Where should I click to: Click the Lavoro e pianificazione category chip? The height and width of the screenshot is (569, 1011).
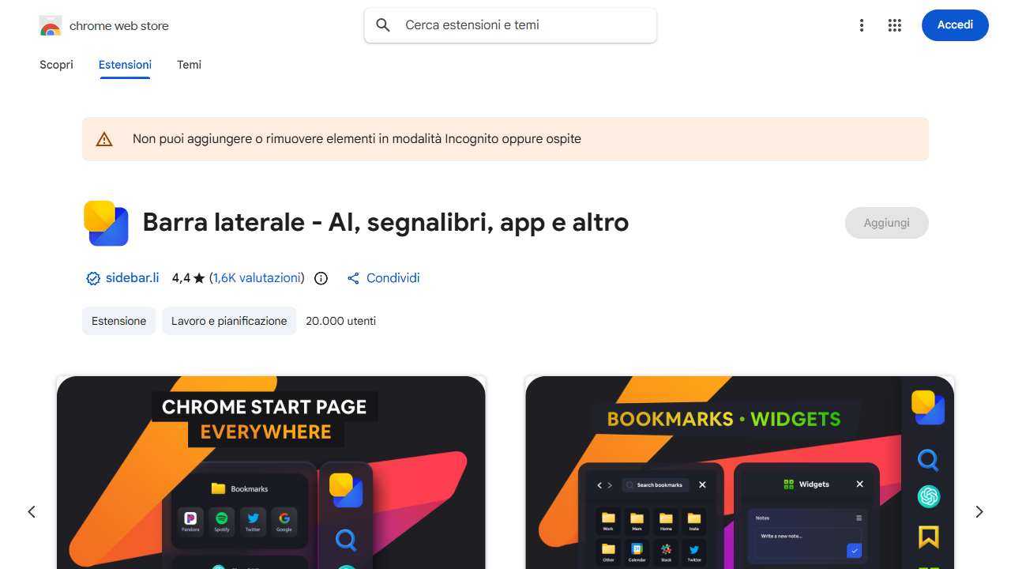(229, 321)
